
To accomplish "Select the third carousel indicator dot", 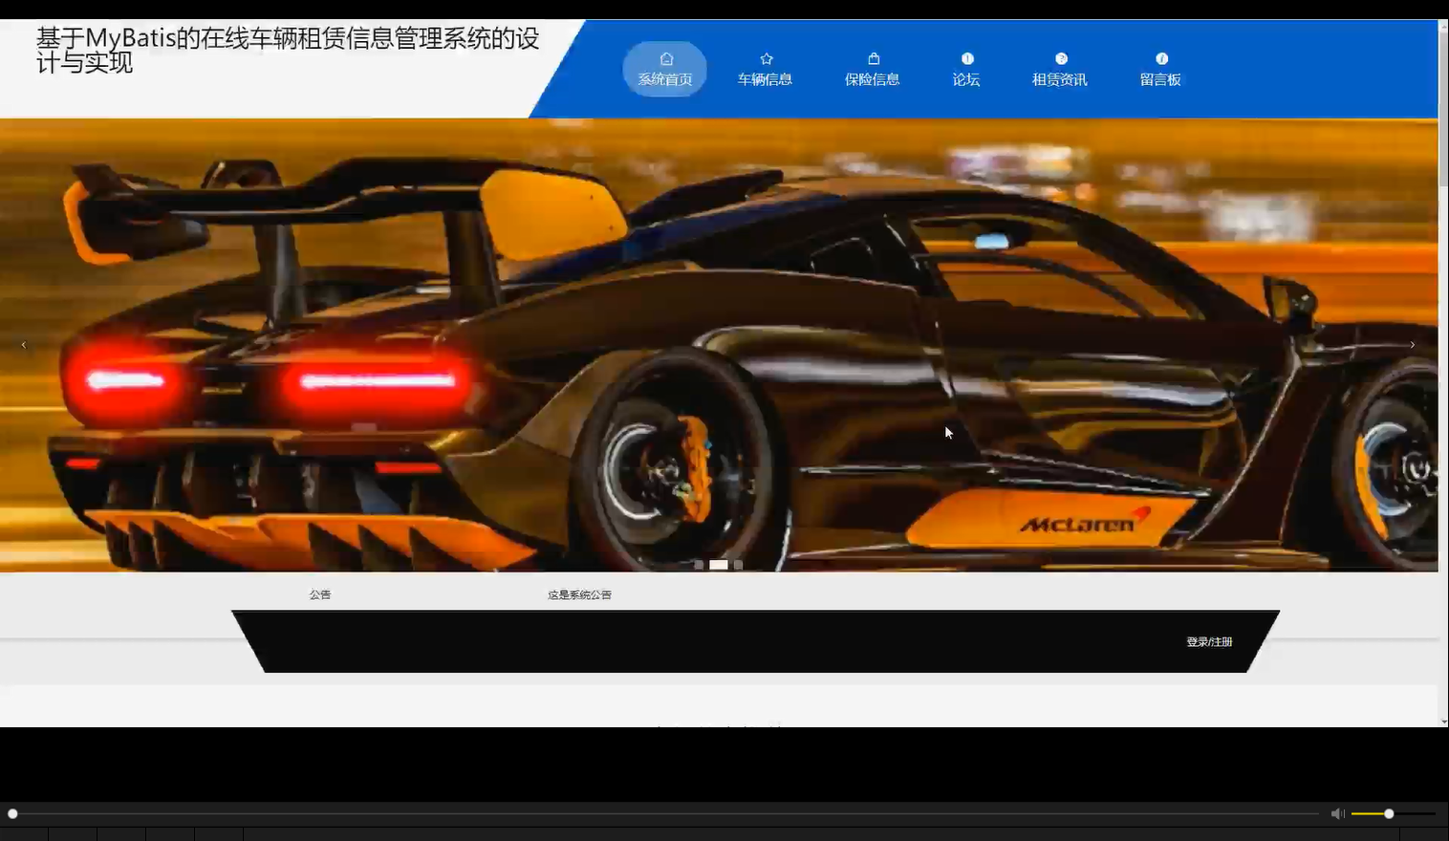I will pos(738,565).
